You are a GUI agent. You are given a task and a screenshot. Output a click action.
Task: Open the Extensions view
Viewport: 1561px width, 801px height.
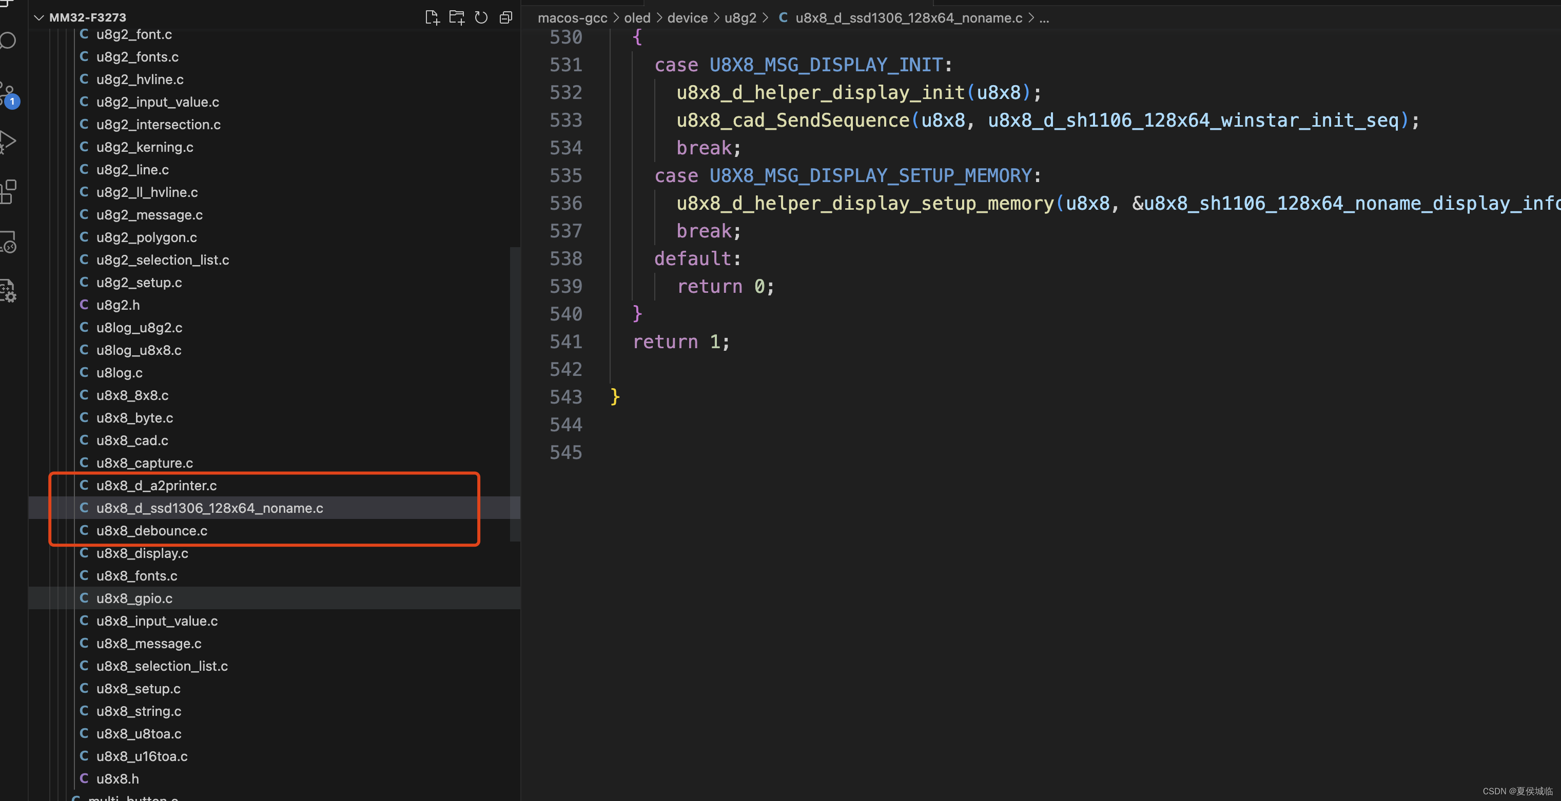click(x=8, y=192)
